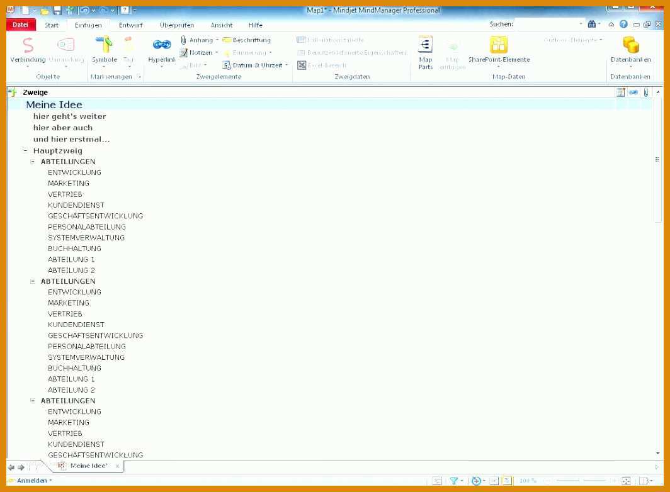Click the Notizen notepad icon
The image size is (670, 492).
(x=183, y=52)
